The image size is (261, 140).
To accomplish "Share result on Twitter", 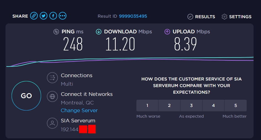I will (x=44, y=16).
